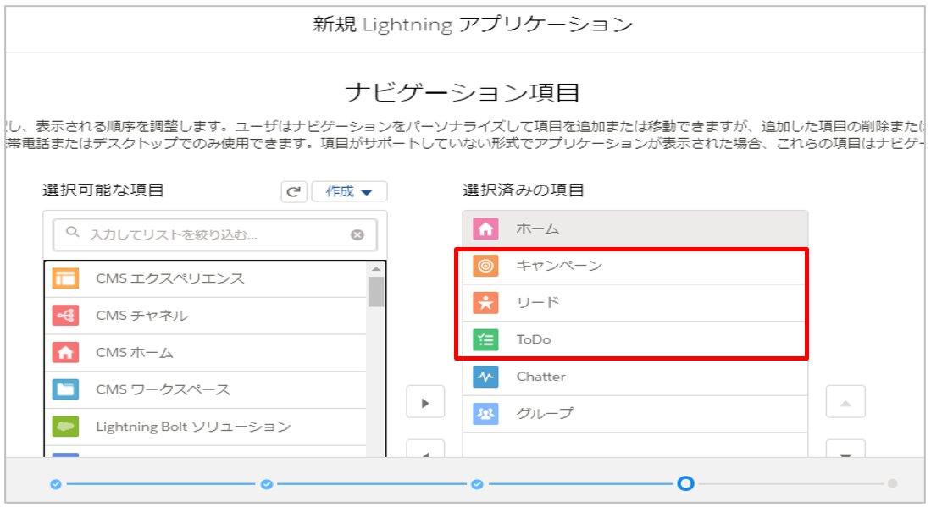Click the Lightning Bolt ソリューション icon
The image size is (931, 507).
(65, 426)
